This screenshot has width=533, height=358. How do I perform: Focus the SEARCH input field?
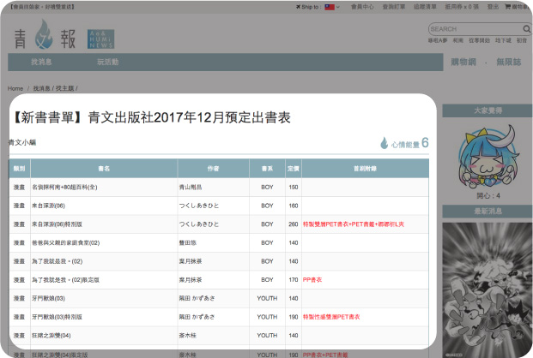coord(475,29)
